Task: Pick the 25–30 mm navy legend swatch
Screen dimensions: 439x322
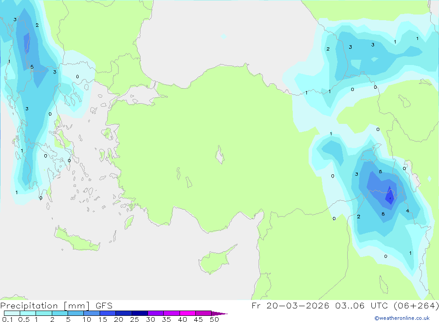Action: (x=140, y=313)
